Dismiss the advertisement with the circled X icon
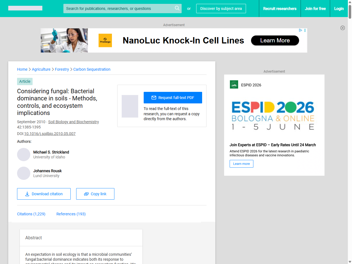The image size is (352, 264). pos(343,28)
